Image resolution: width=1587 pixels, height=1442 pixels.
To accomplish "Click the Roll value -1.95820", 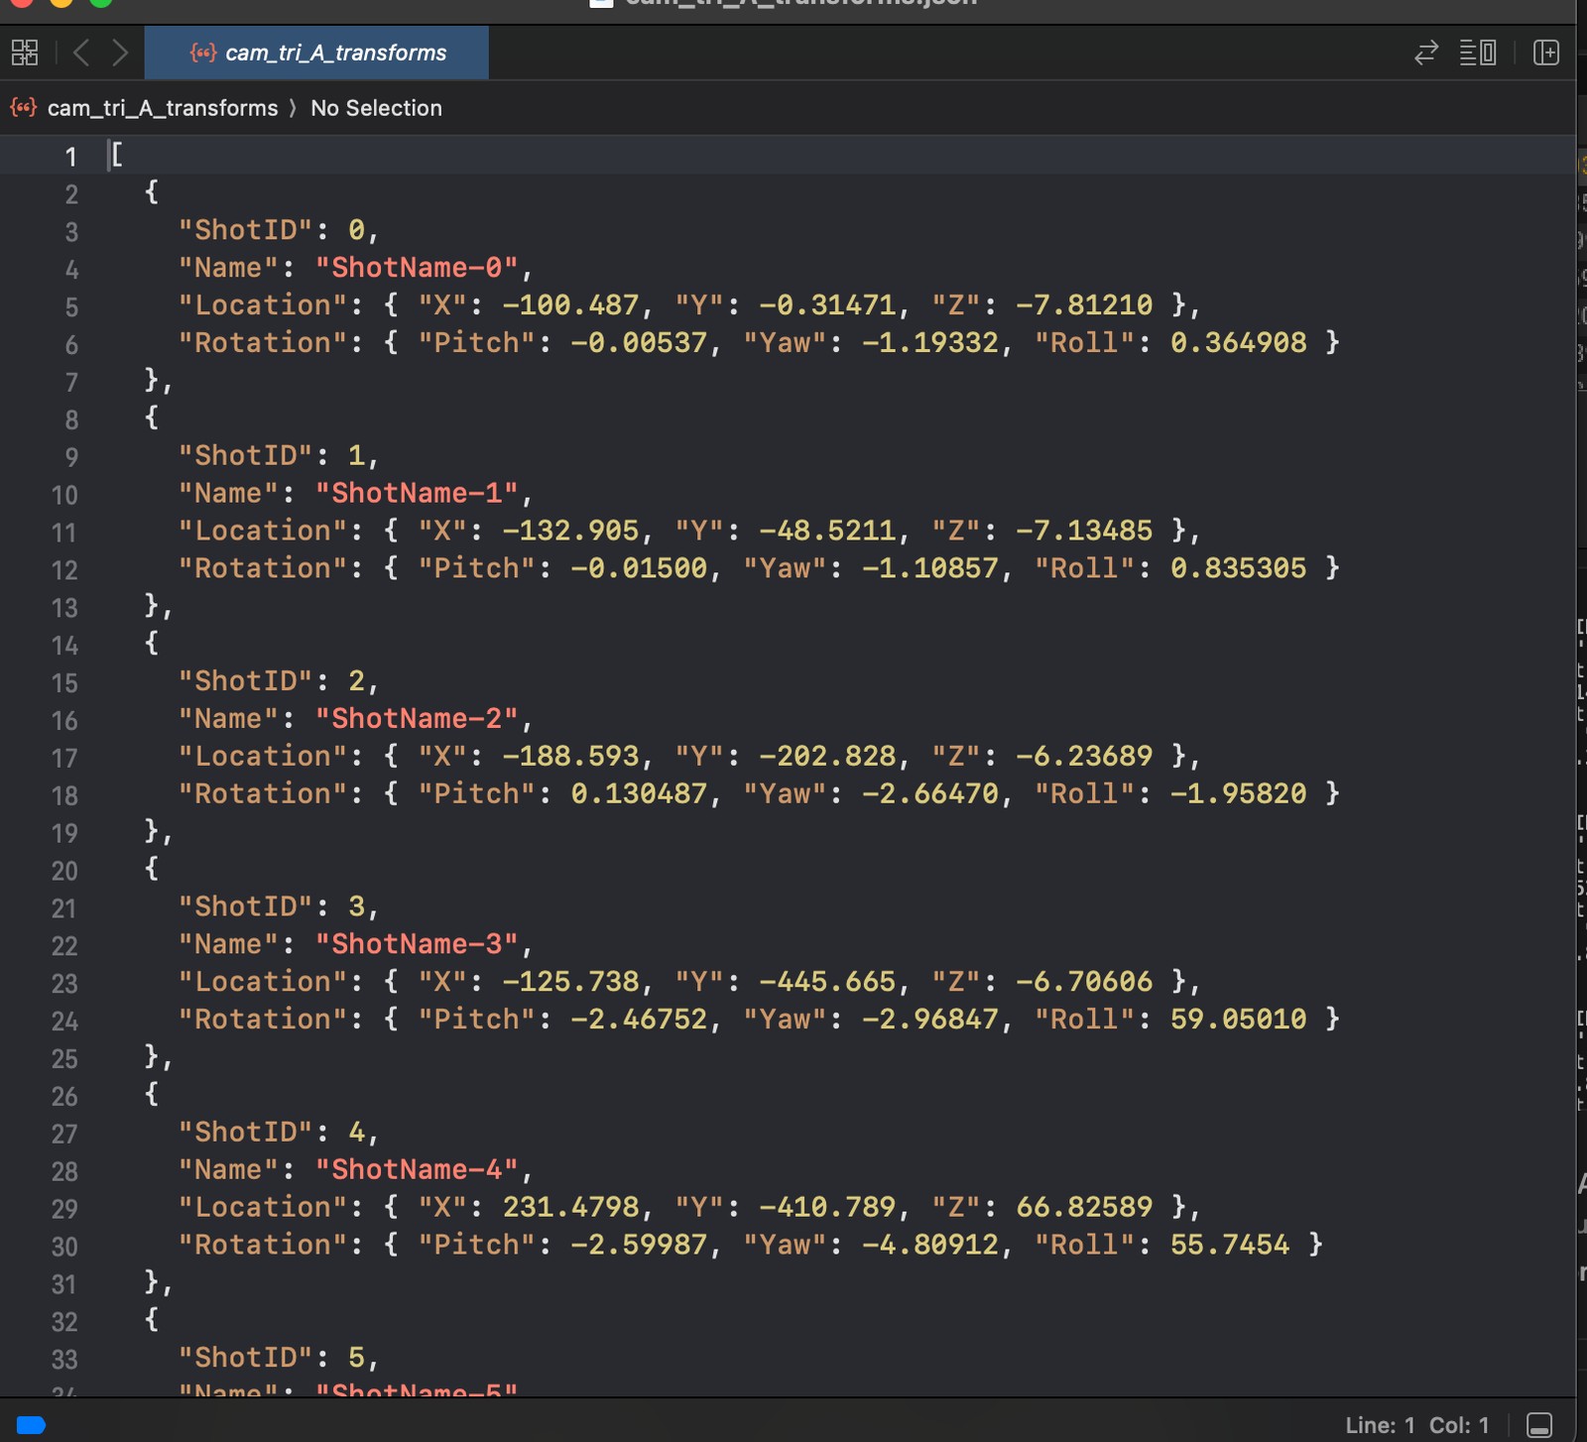I will click(x=1239, y=793).
